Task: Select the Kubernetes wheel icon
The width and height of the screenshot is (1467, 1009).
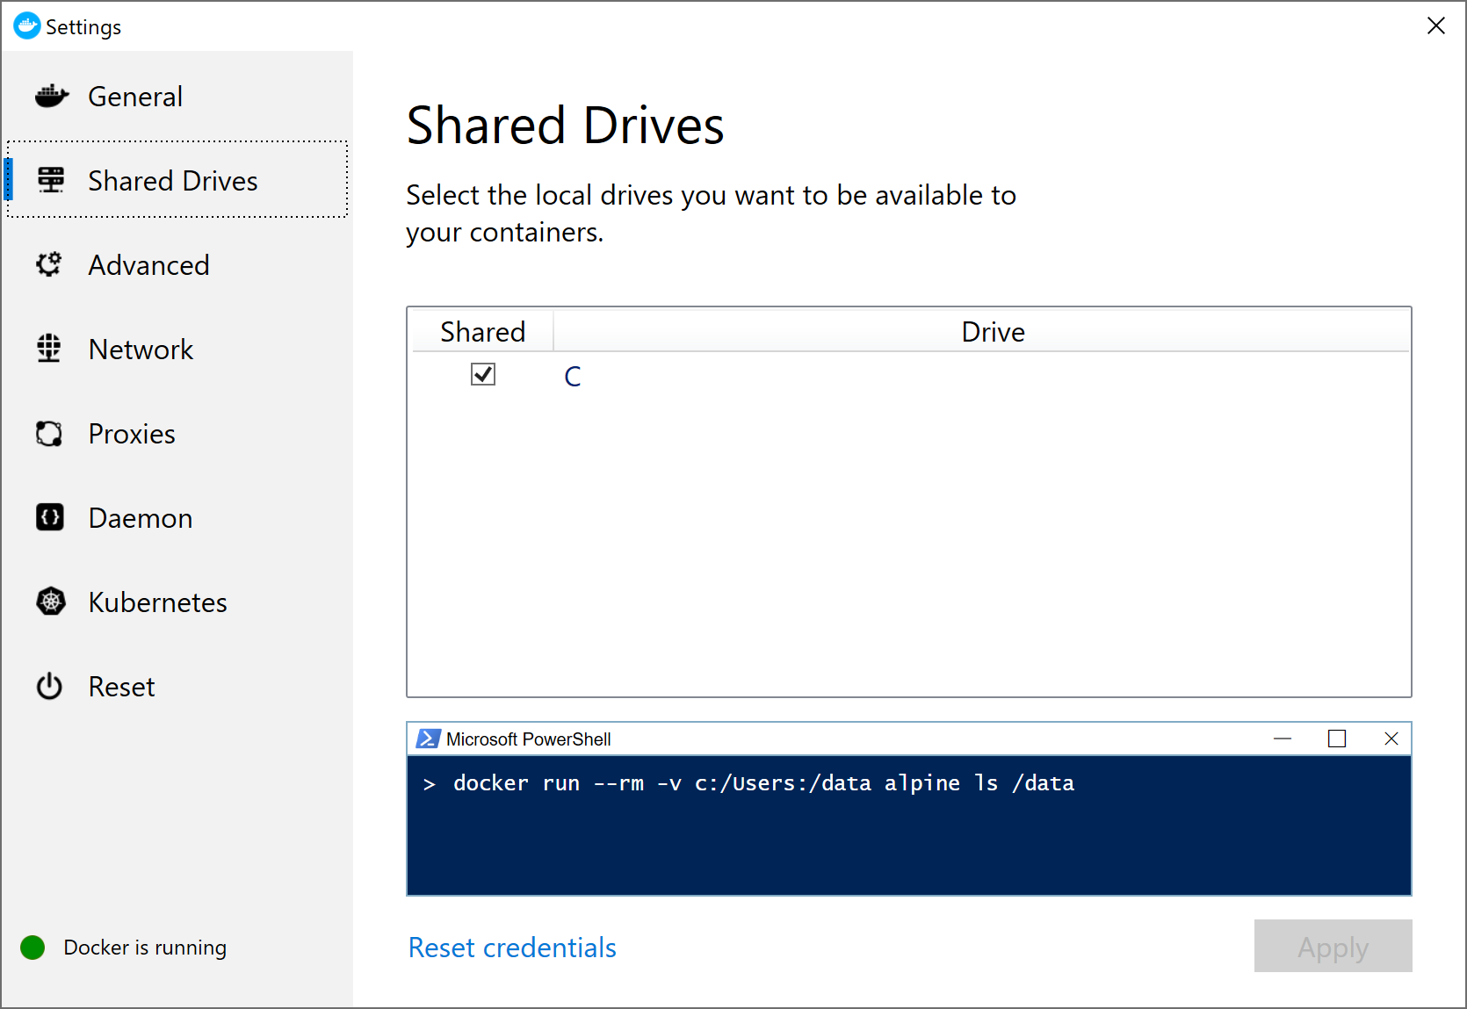Action: click(x=51, y=602)
